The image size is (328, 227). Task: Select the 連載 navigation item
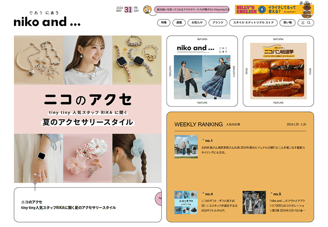179,23
